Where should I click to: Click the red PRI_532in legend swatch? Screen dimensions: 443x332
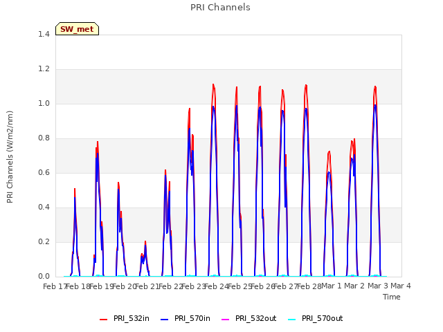coord(104,320)
